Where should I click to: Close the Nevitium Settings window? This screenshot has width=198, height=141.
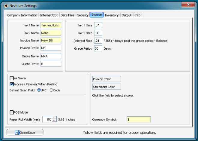188,5
